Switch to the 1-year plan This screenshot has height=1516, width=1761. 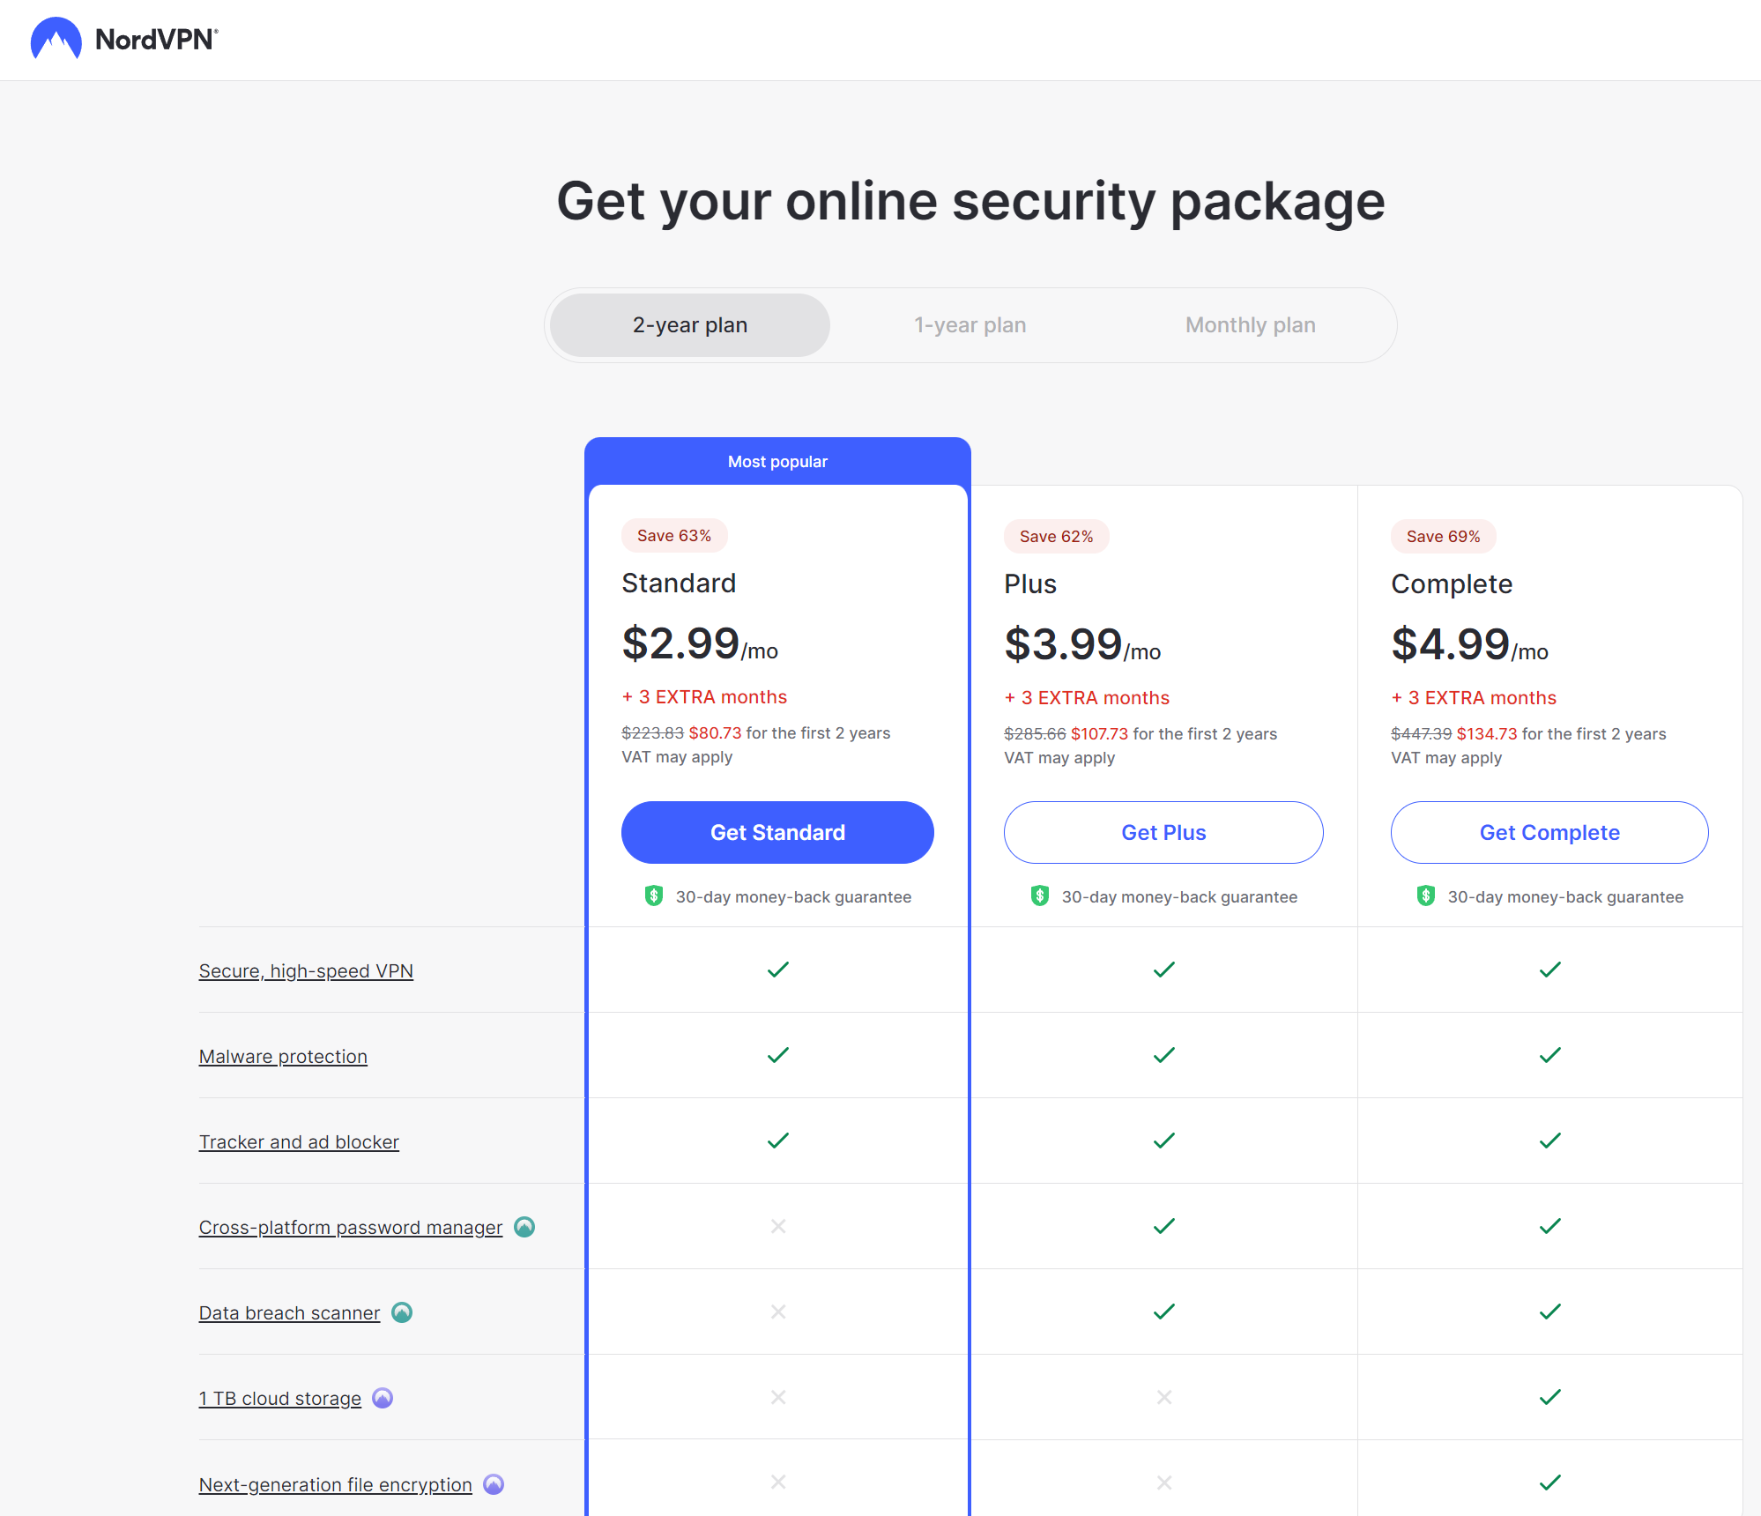point(970,325)
